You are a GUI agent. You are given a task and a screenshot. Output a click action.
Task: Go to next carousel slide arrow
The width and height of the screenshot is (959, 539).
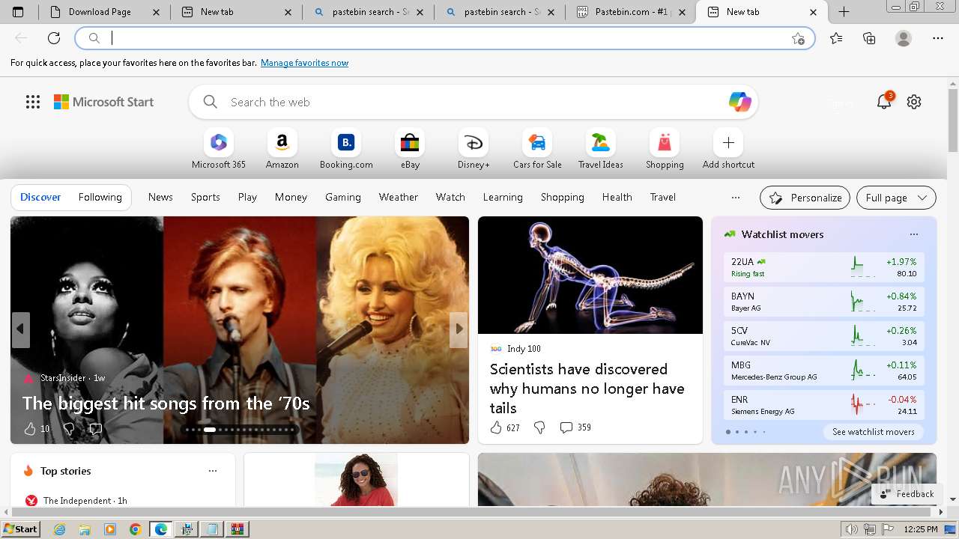tap(459, 329)
